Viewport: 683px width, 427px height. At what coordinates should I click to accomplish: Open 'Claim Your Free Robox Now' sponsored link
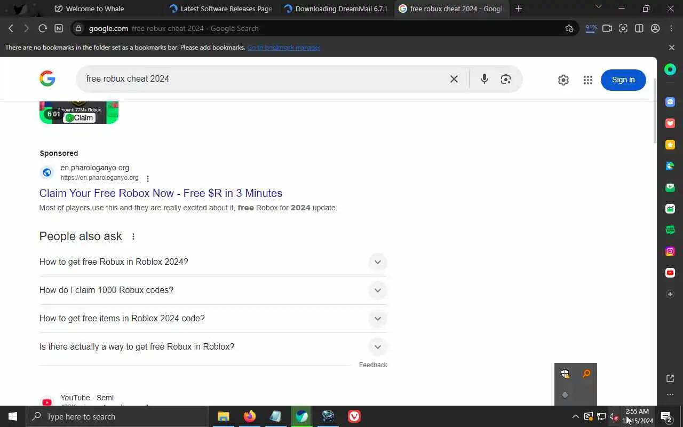click(x=161, y=193)
